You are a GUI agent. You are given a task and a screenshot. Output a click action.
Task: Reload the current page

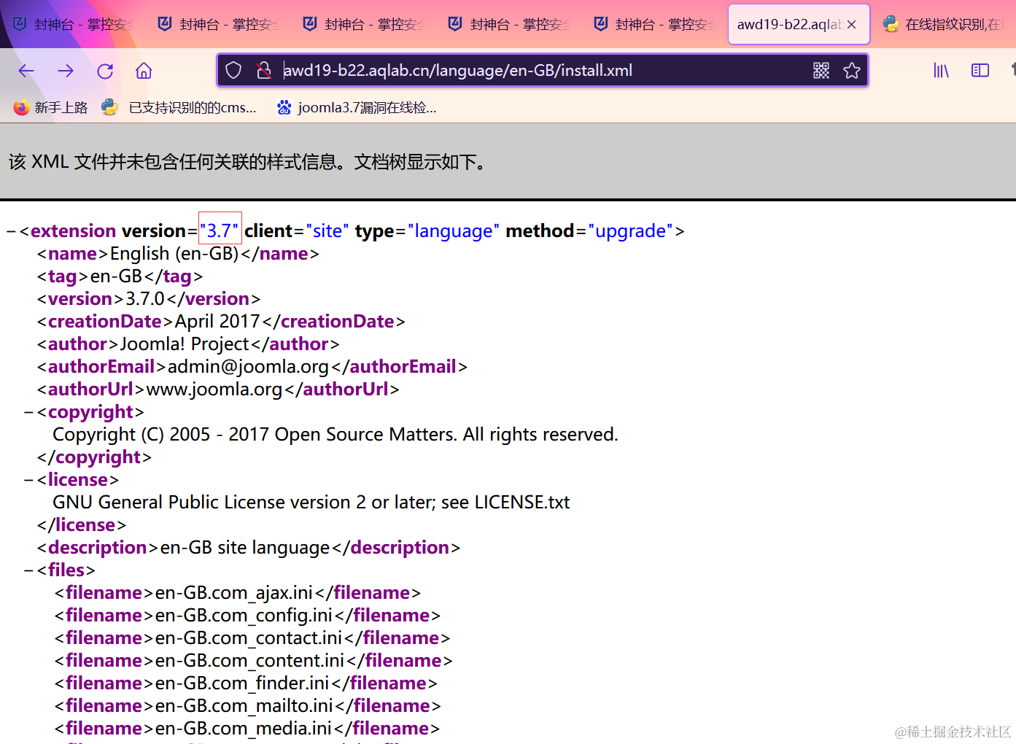(105, 71)
